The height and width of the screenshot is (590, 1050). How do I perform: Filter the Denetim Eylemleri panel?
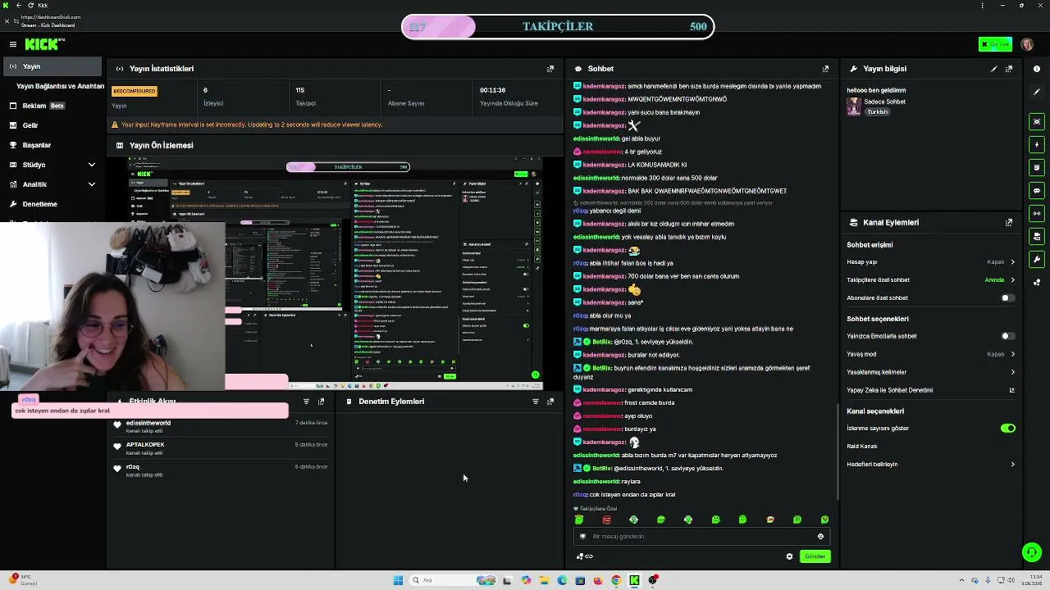(x=536, y=402)
